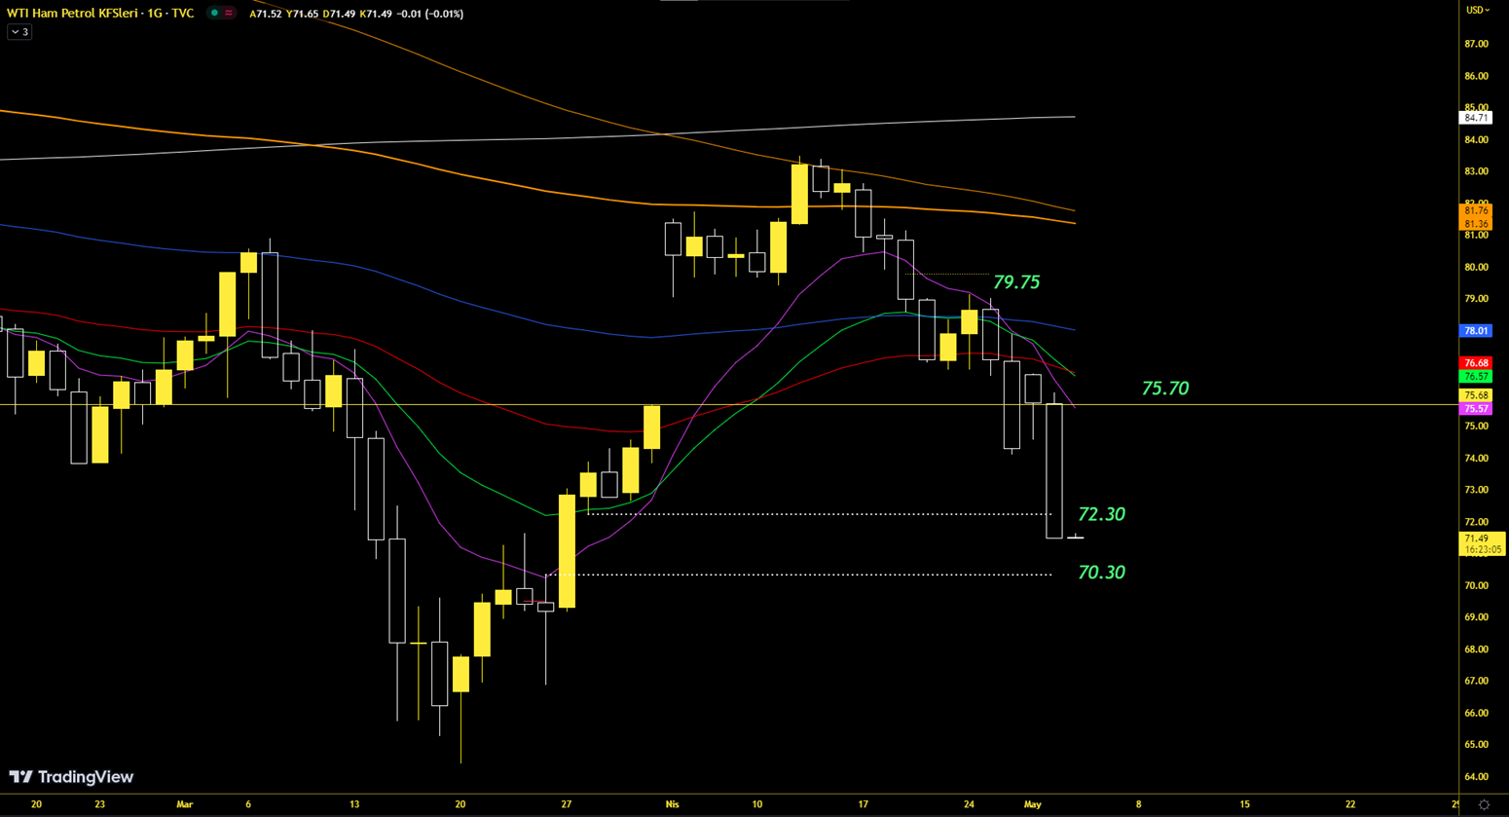Click the green market status dot
Viewport: 1509px width, 817px height.
214,14
